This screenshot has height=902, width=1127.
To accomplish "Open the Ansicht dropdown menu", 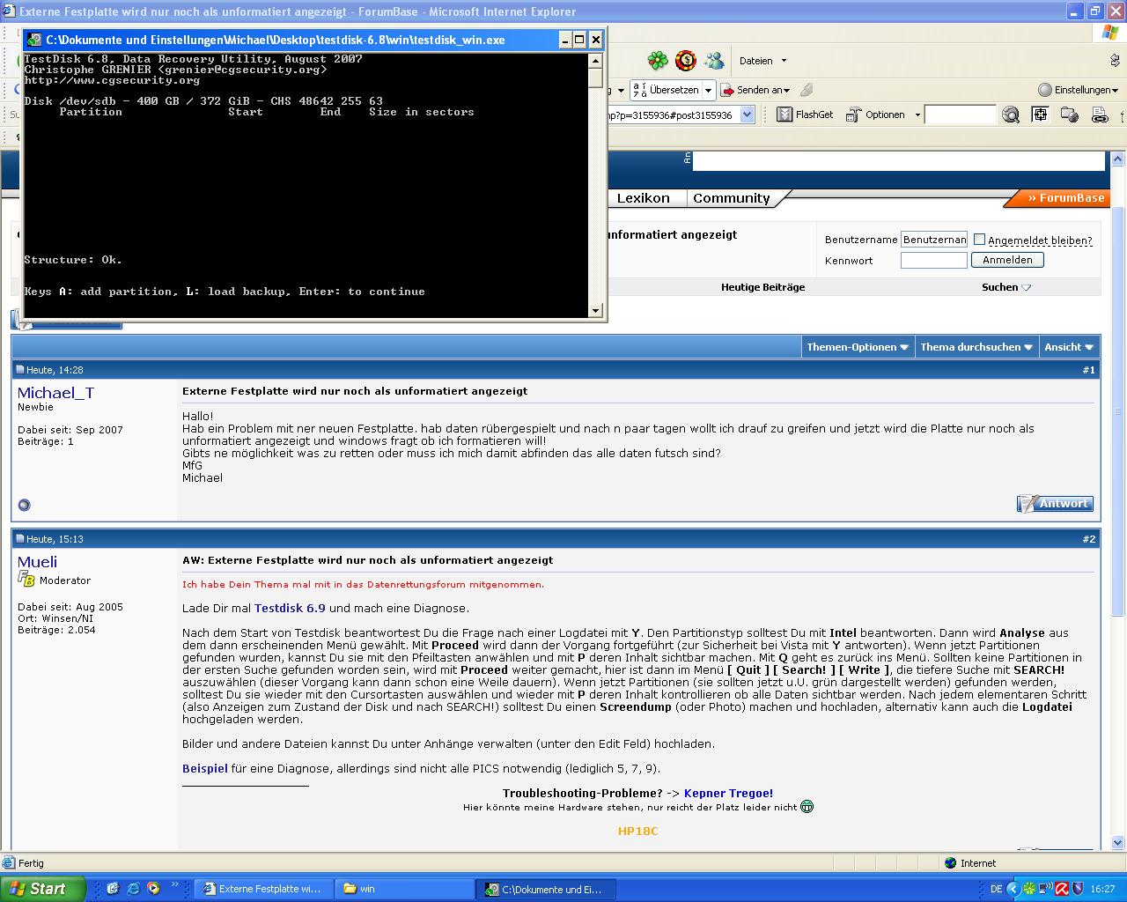I will point(1069,347).
